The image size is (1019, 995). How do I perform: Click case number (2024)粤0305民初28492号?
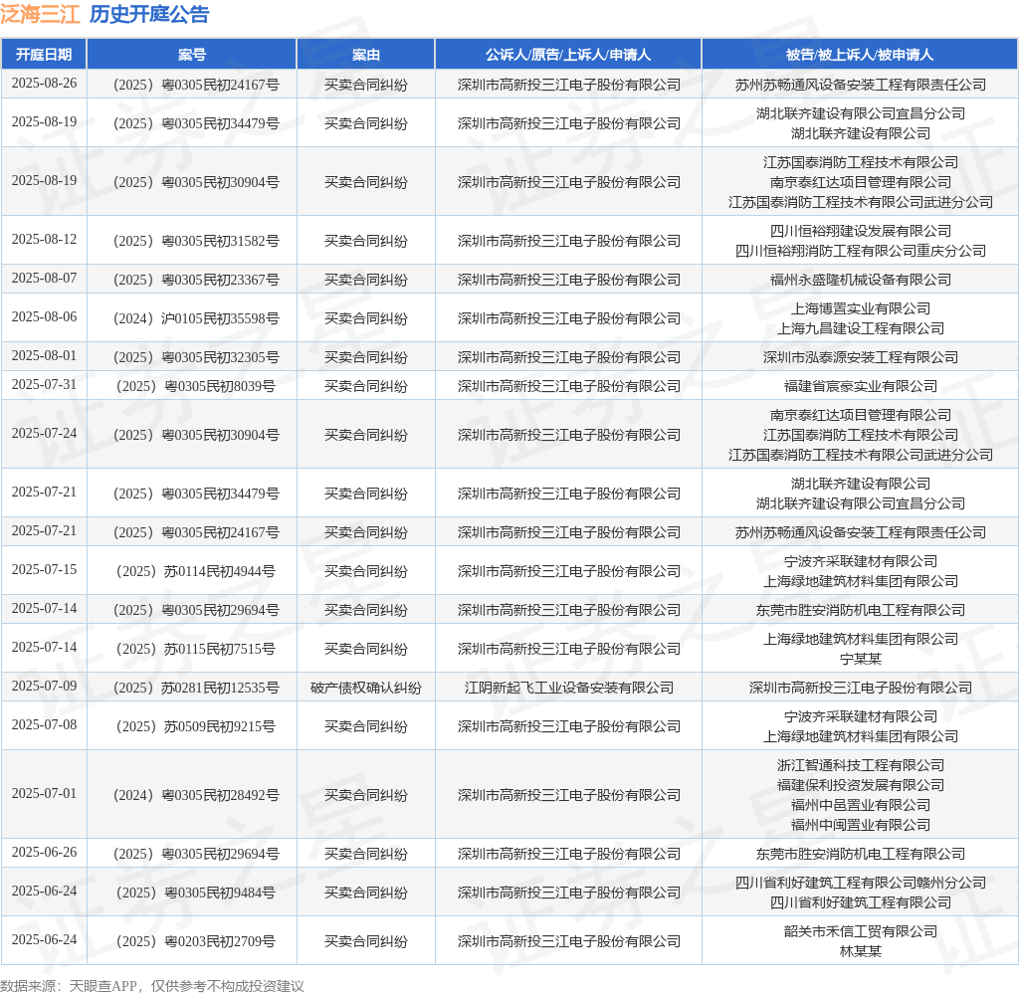[196, 795]
